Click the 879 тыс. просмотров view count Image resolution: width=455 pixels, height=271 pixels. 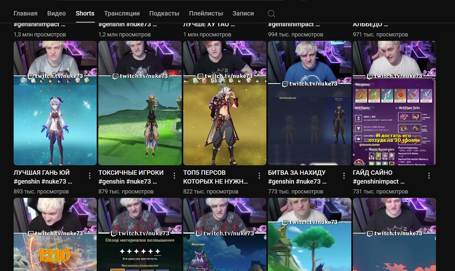(x=126, y=192)
